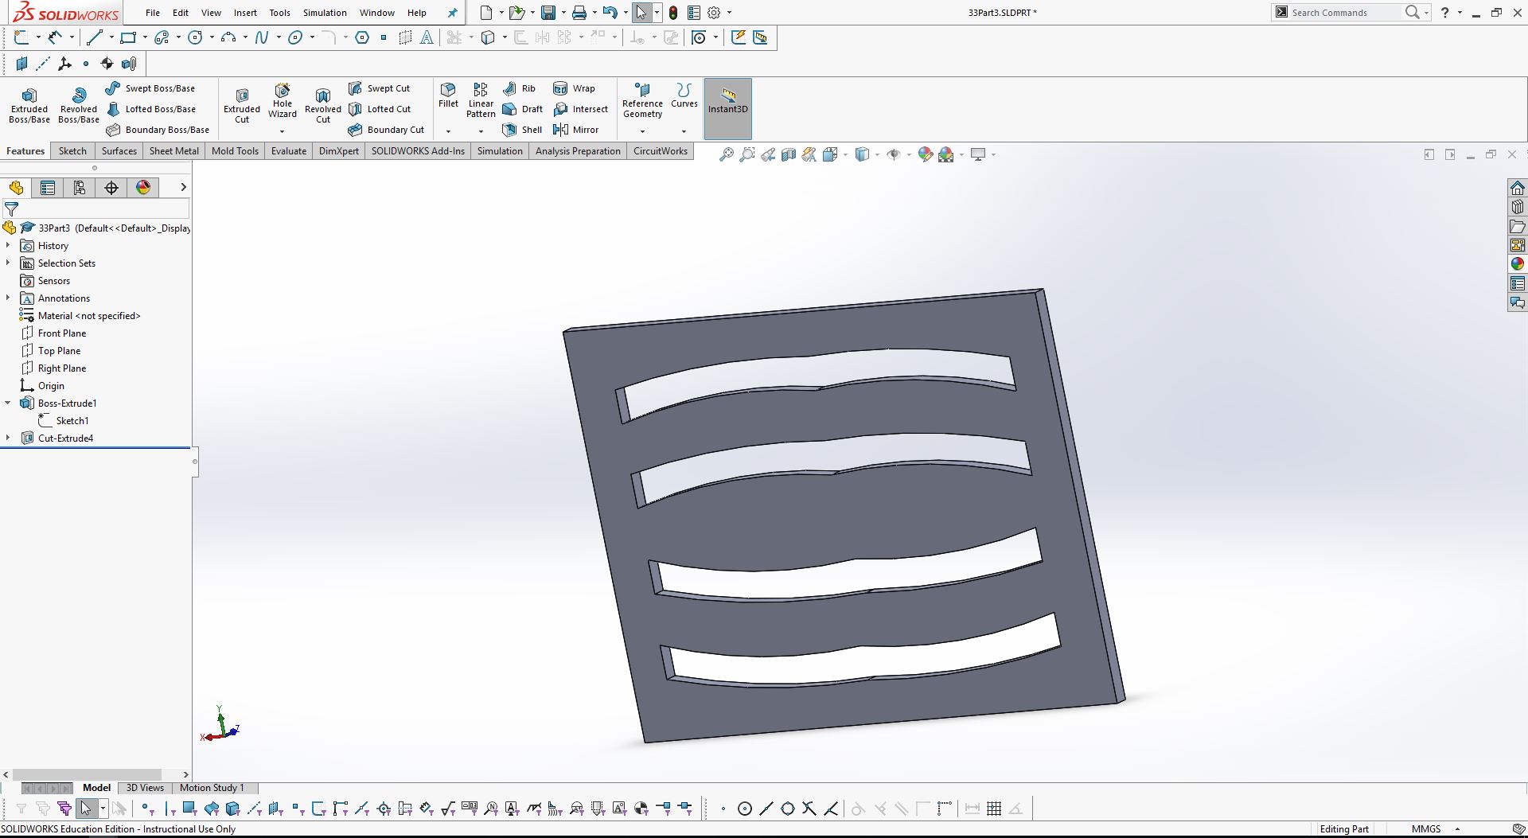Select the Material not specified item
Image resolution: width=1528 pixels, height=838 pixels.
(80, 316)
